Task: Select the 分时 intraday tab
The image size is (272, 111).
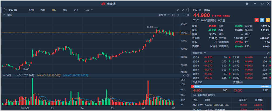Action: click(32, 10)
